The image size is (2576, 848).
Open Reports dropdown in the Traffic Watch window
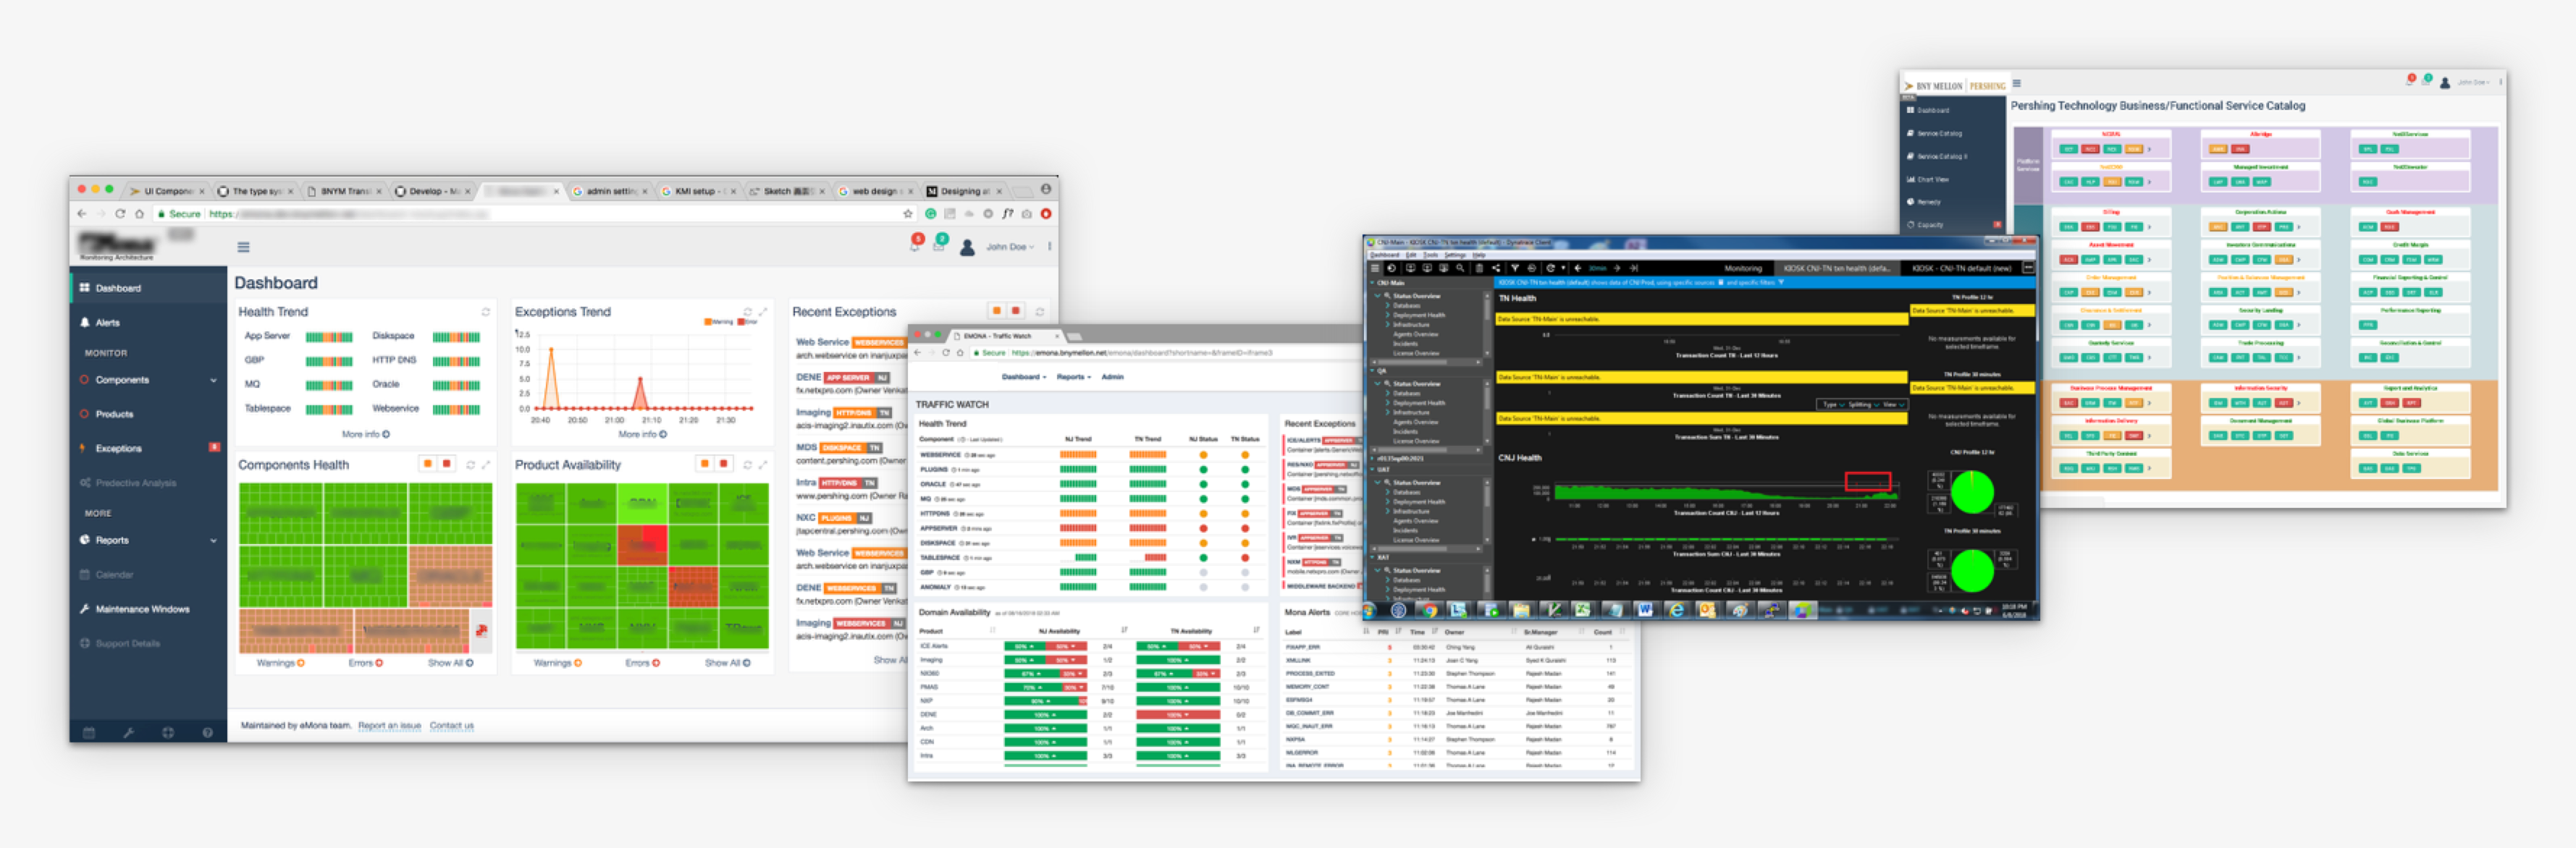pos(1074,378)
